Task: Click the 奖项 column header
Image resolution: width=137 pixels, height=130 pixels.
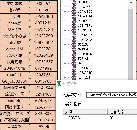Action: pos(85,112)
